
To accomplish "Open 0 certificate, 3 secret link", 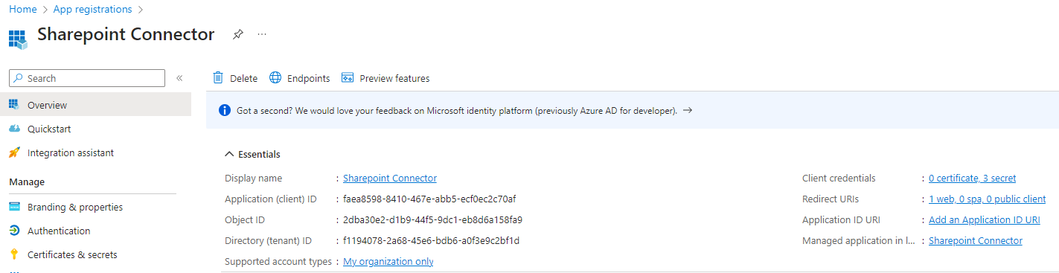I will coord(972,178).
